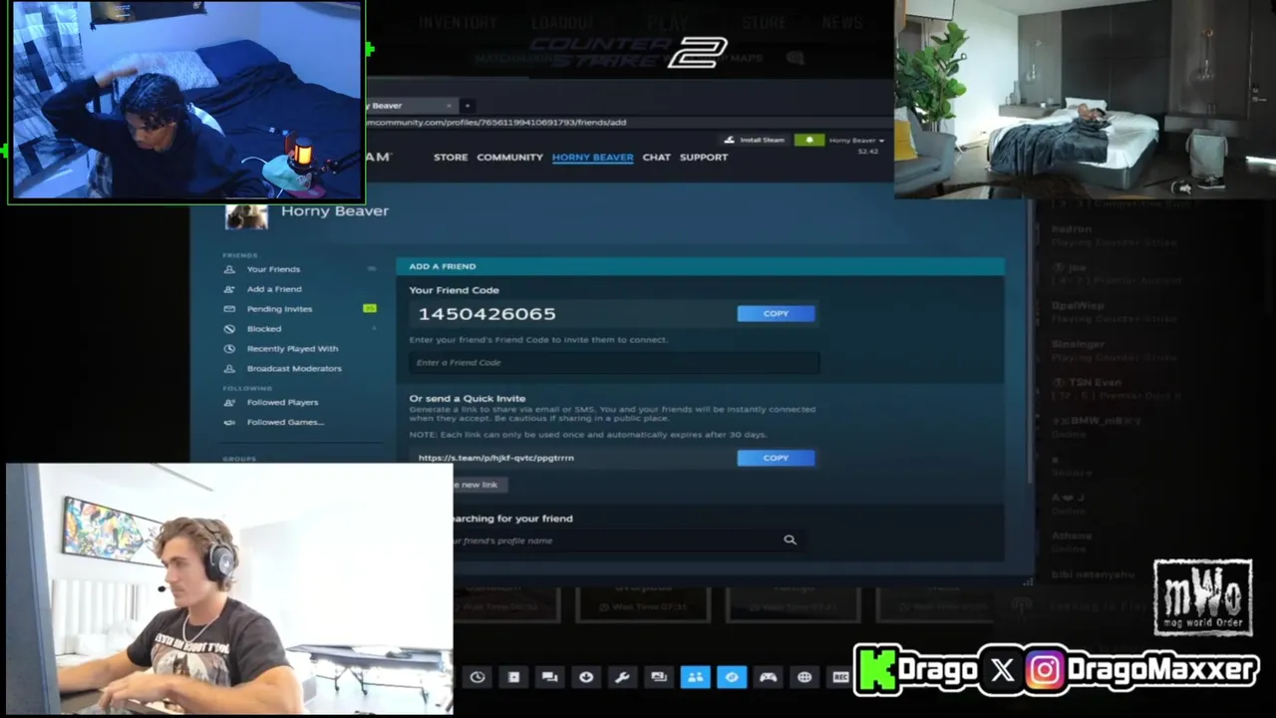Click the Recently Played With clock icon
The height and width of the screenshot is (718, 1276).
click(x=229, y=349)
